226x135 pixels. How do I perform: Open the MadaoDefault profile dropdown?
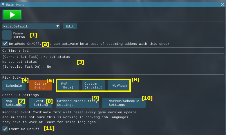(x=31, y=26)
